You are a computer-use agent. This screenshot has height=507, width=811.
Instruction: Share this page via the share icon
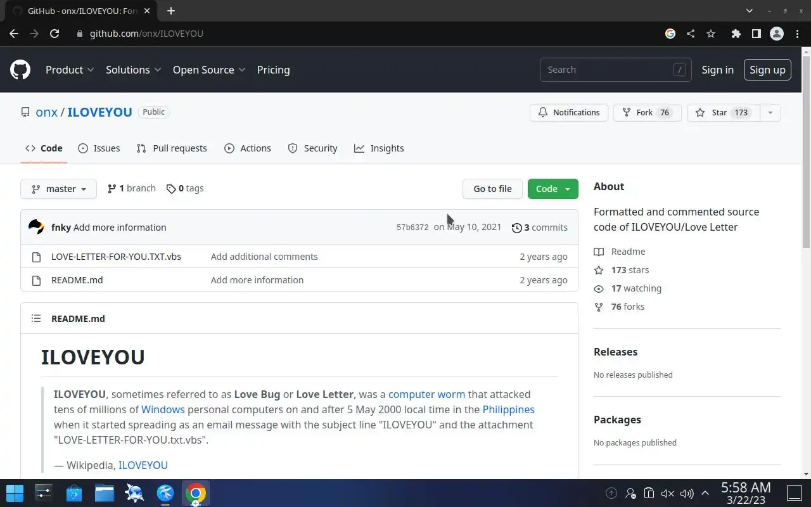(x=691, y=34)
